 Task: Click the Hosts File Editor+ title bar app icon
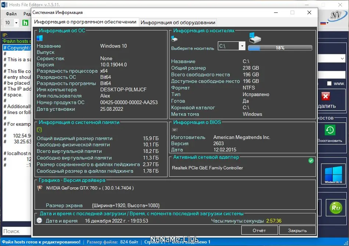coord(4,4)
